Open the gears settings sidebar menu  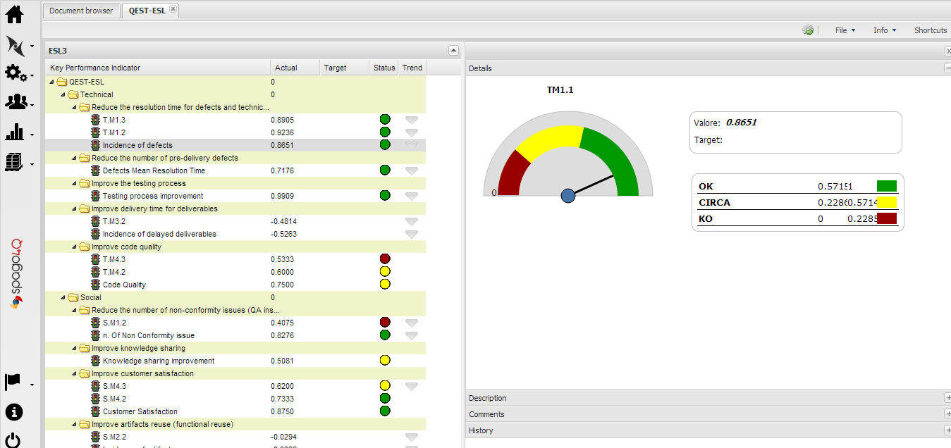(x=16, y=73)
